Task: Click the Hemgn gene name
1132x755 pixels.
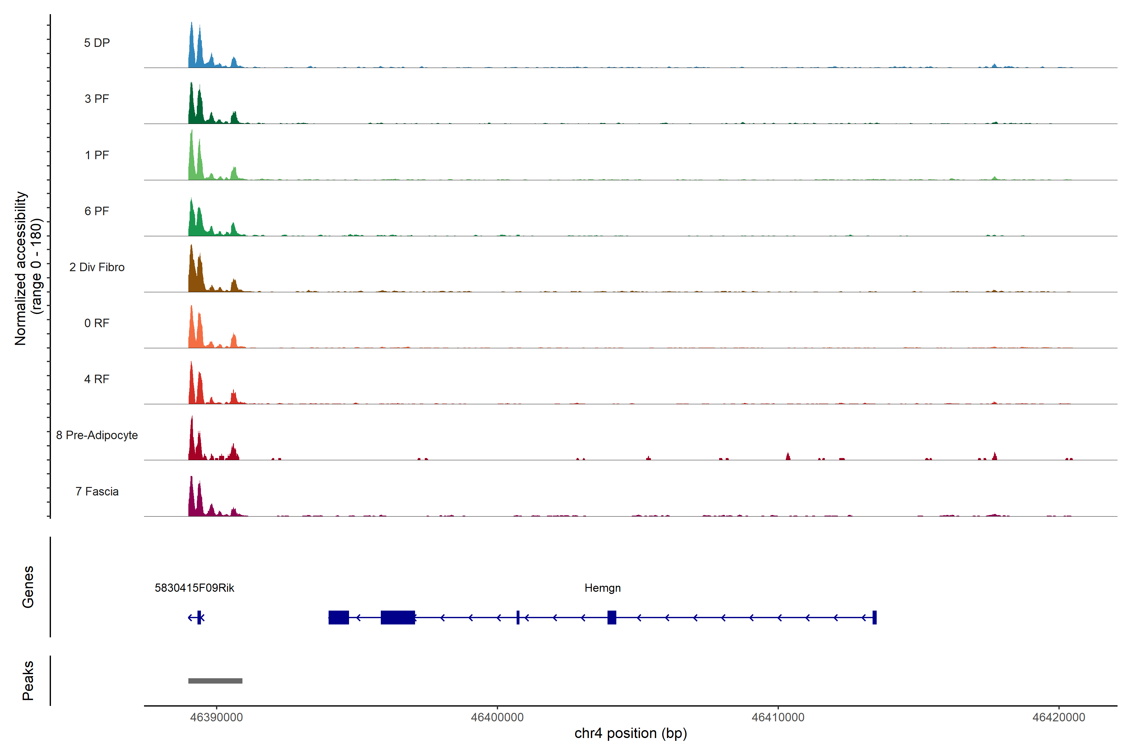Action: tap(602, 588)
